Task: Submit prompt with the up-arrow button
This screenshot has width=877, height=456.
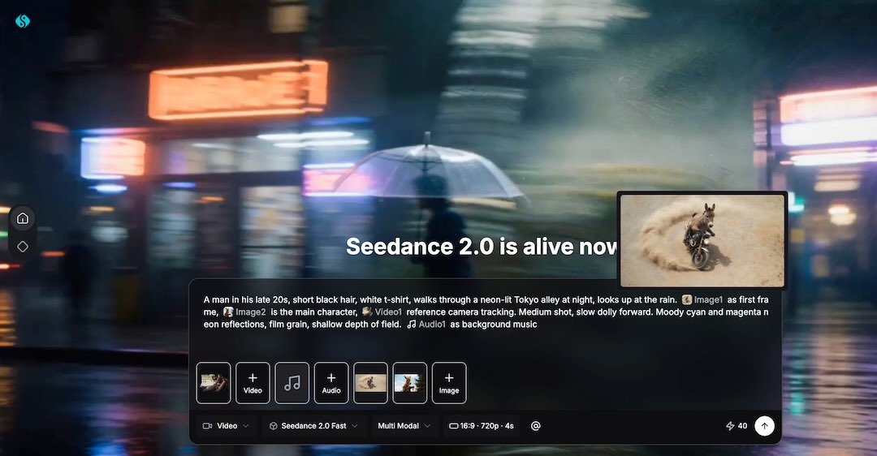Action: tap(765, 426)
